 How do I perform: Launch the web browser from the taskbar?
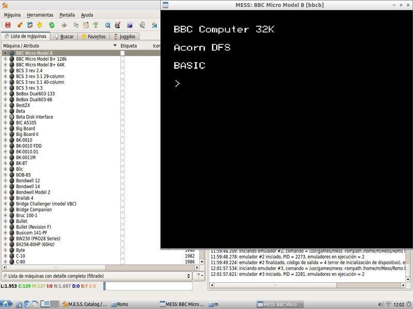27,304
